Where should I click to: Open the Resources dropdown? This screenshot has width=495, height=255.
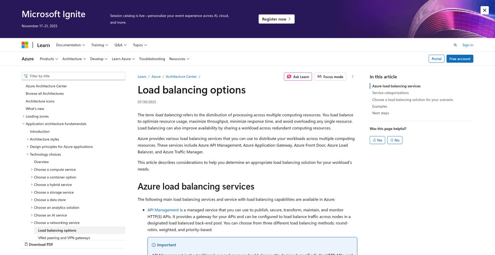tap(179, 59)
